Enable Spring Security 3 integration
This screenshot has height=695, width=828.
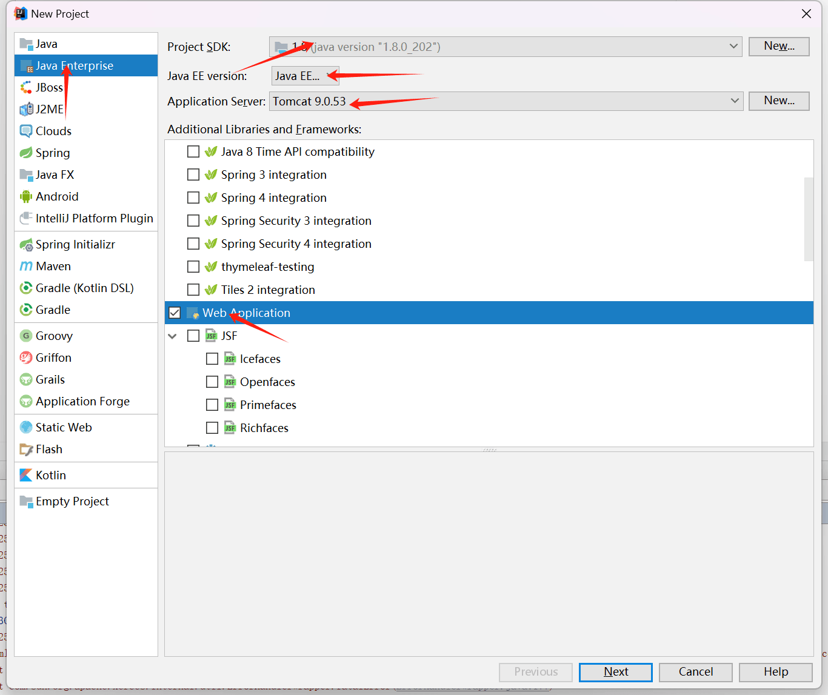click(193, 221)
